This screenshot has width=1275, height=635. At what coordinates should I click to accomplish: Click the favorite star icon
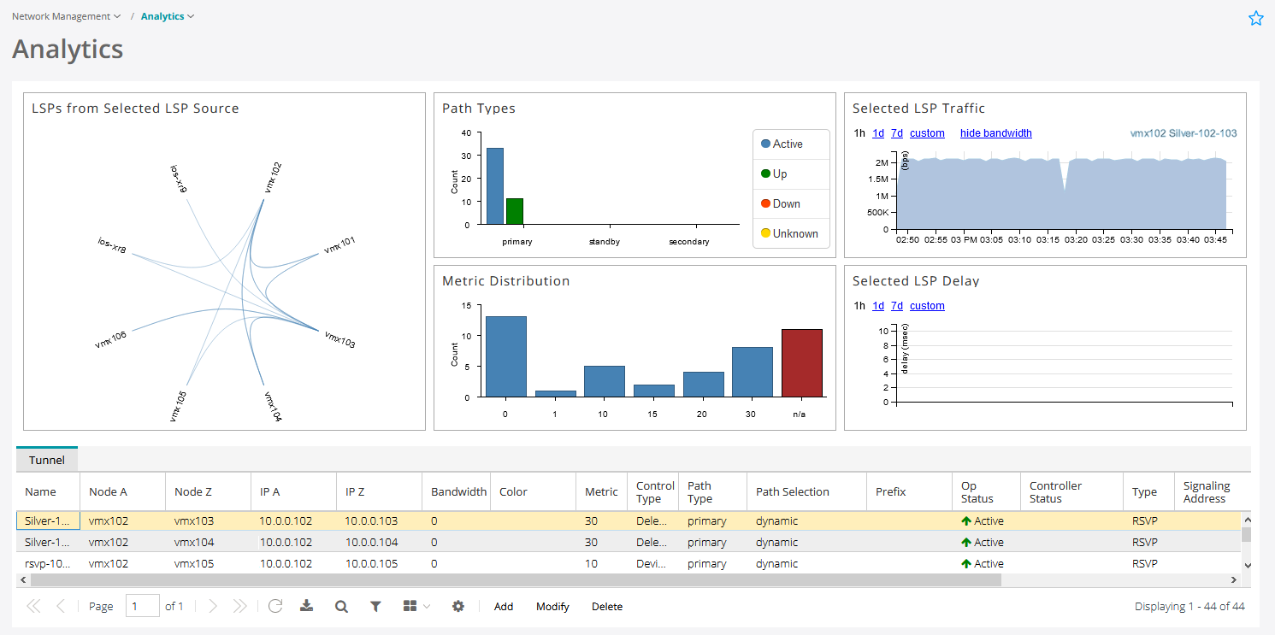1255,17
